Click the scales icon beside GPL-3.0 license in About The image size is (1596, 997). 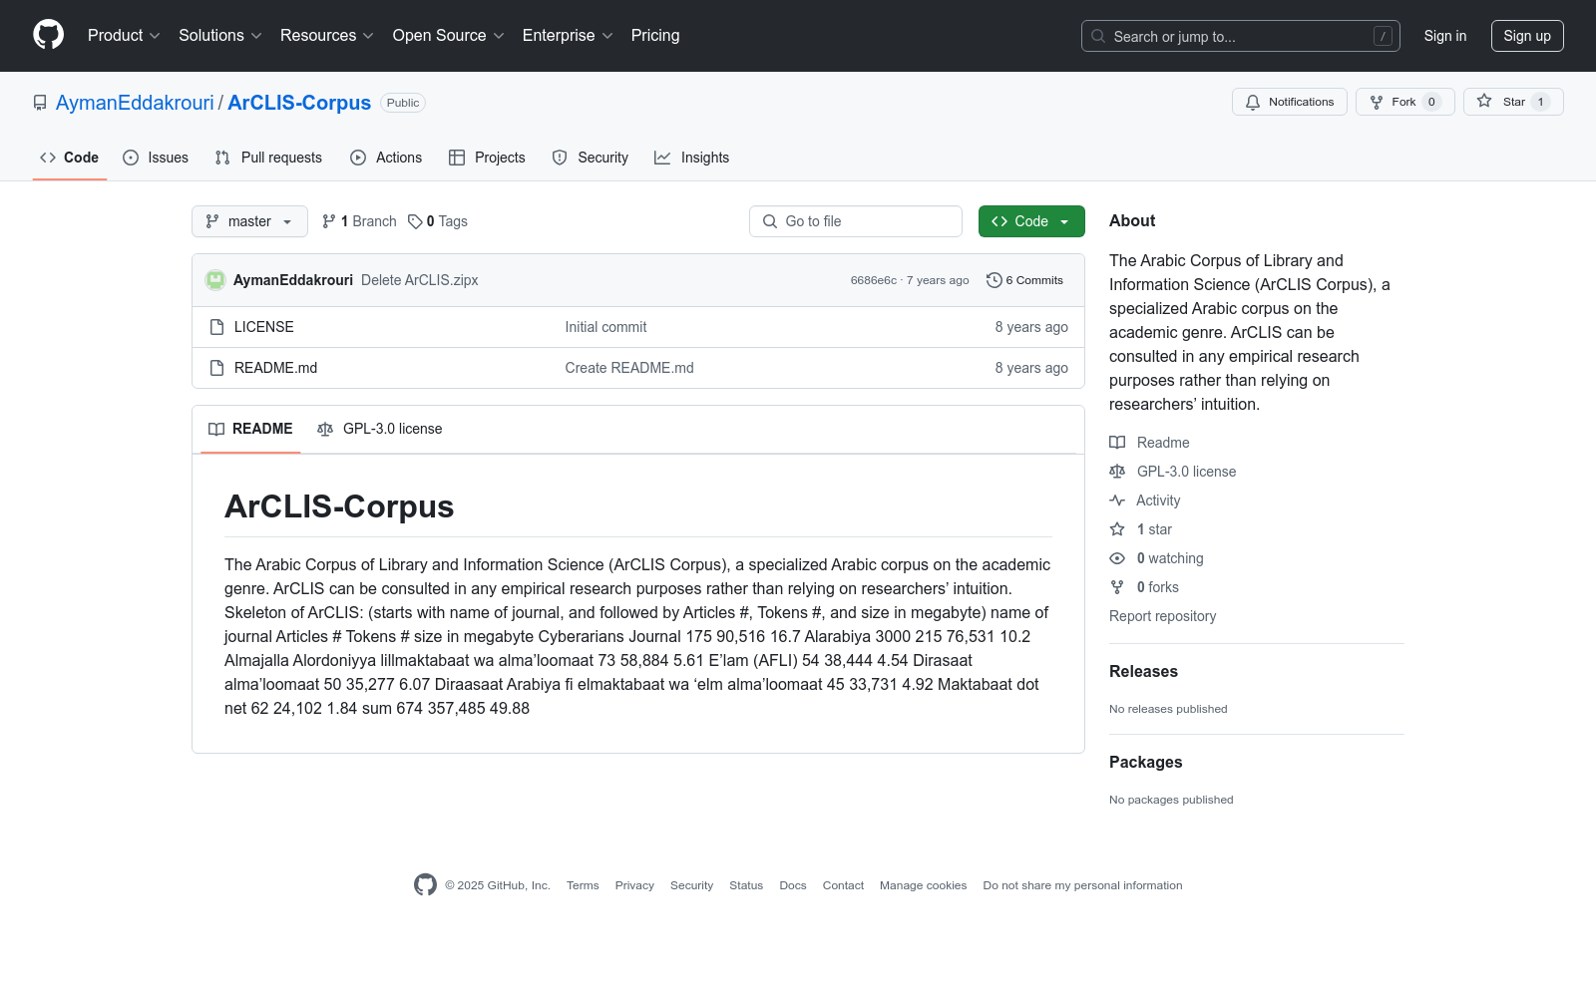point(1117,472)
